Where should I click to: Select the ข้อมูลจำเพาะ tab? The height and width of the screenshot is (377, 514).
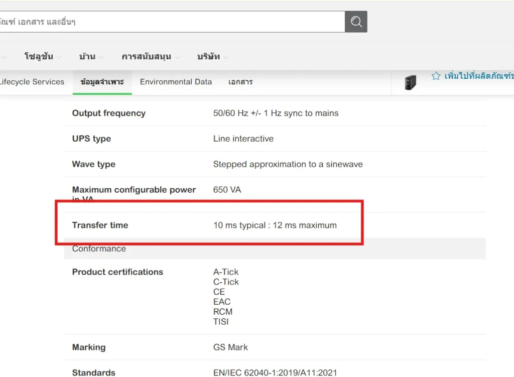click(102, 82)
